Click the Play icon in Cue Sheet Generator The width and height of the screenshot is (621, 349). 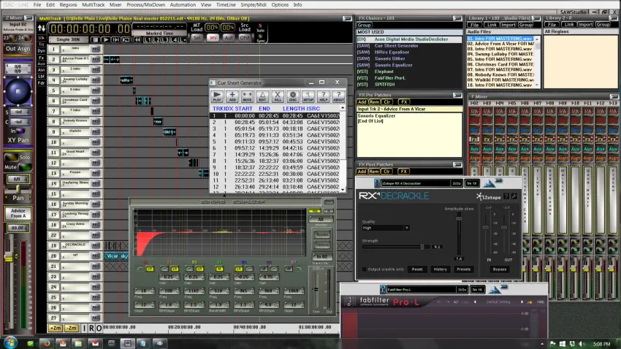click(218, 96)
